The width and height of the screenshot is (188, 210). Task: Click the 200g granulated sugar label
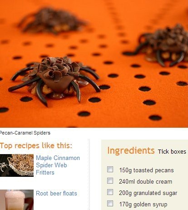point(148,193)
